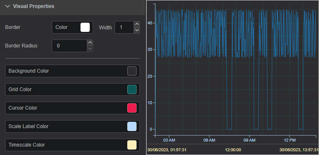This screenshot has width=319, height=155.
Task: Click the Border label
Action: 13,27
